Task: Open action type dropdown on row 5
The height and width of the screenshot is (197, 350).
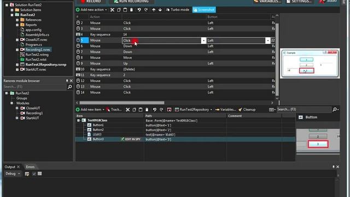Action: pos(203,40)
